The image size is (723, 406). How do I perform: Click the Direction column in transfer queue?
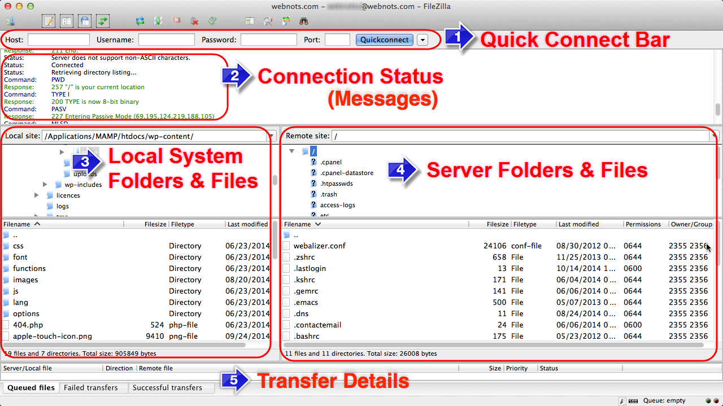tap(120, 368)
